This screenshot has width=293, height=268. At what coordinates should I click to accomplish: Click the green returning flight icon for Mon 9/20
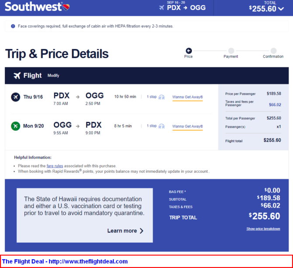coord(15,126)
